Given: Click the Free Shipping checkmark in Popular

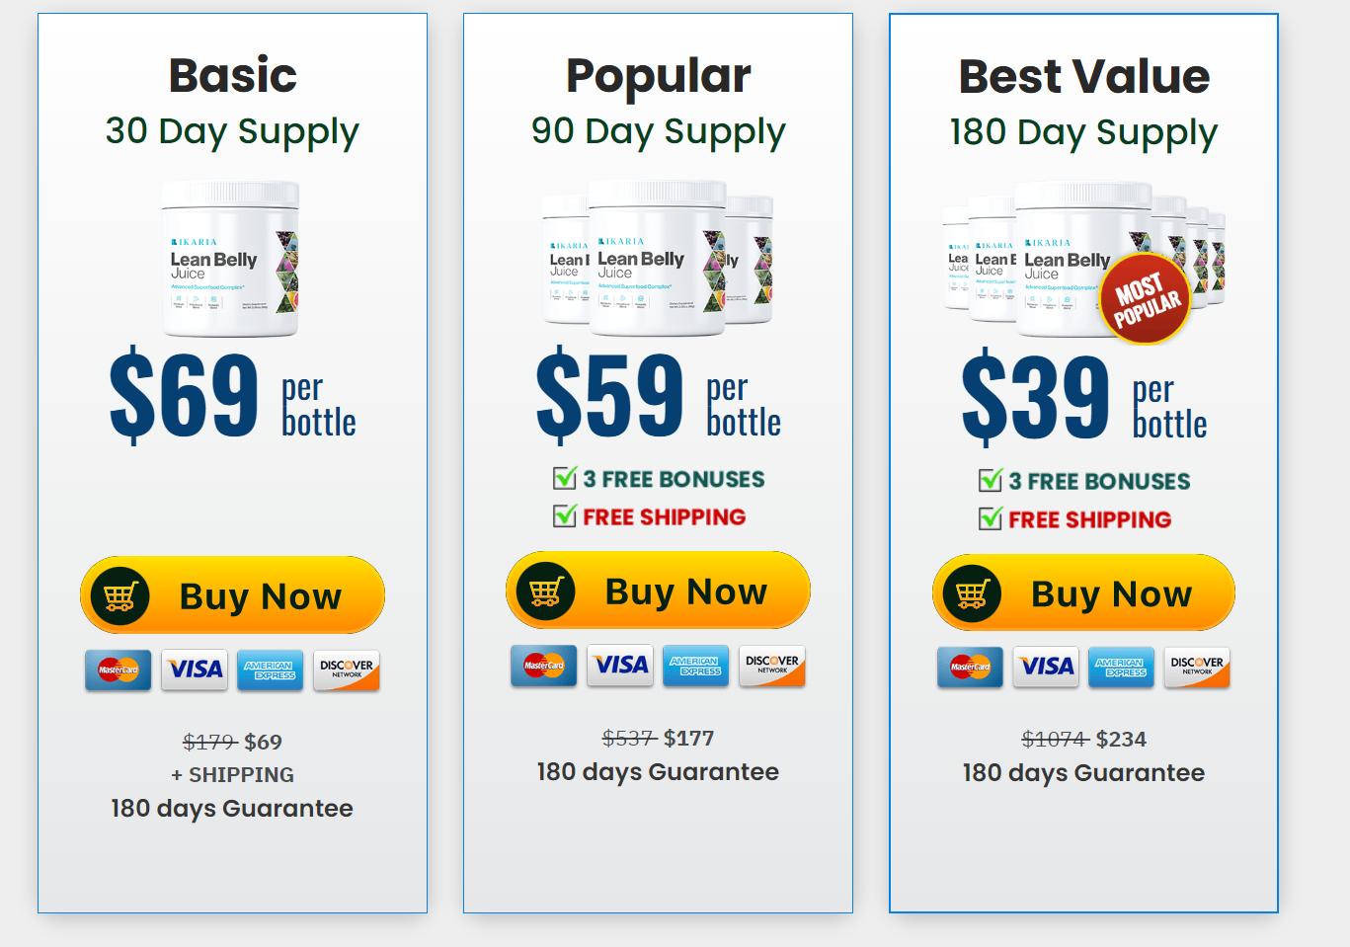Looking at the screenshot, I should coord(565,515).
